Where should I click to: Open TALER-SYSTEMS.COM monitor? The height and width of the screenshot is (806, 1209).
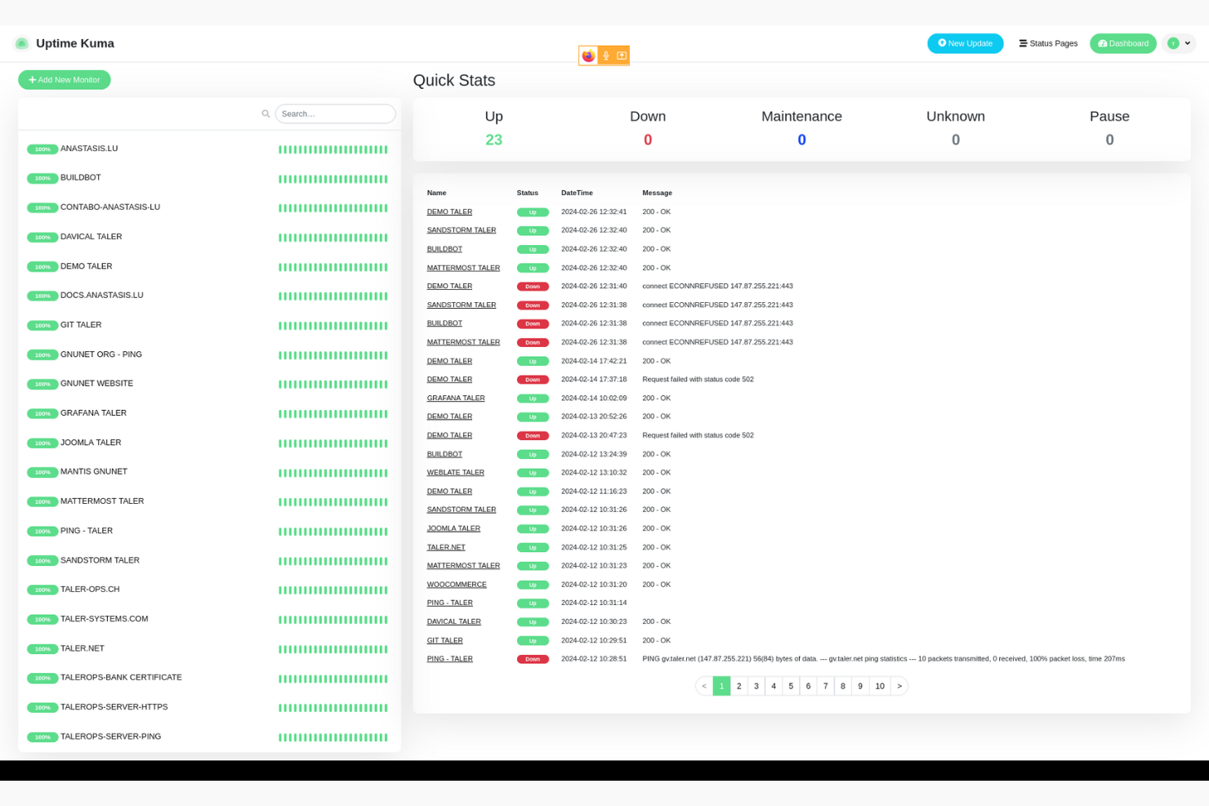(209, 619)
